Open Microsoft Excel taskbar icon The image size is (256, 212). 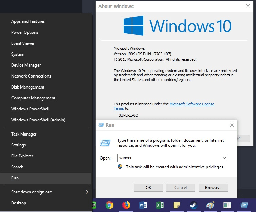tap(160, 205)
